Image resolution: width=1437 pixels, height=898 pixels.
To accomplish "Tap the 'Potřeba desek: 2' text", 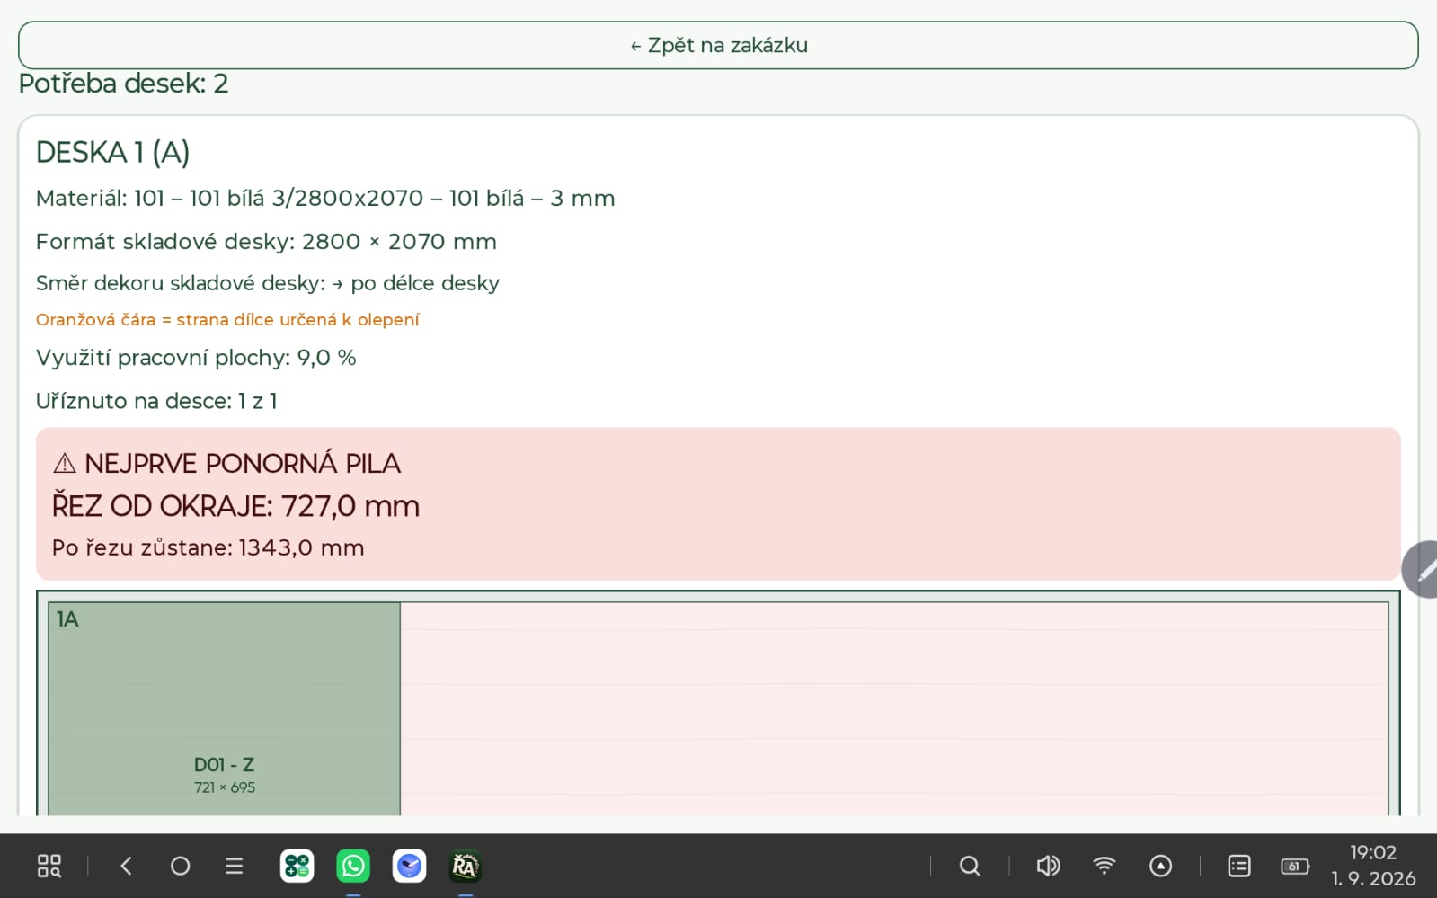I will coord(123,84).
